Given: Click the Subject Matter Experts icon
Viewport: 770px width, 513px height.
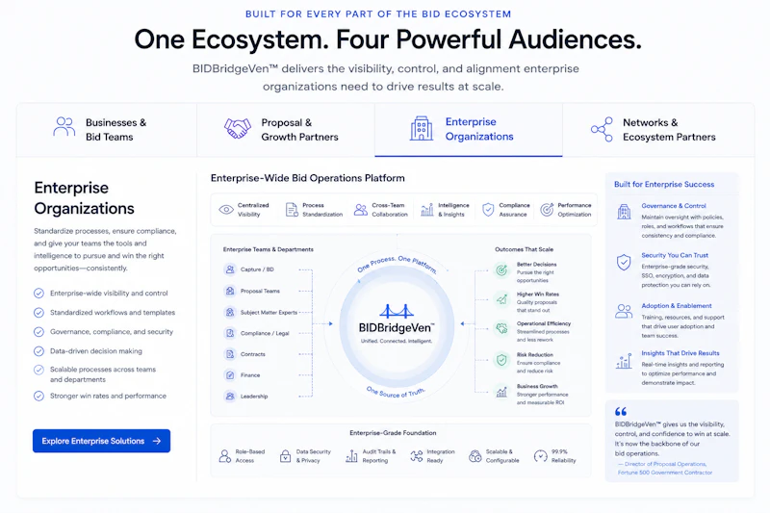Looking at the screenshot, I should pos(230,312).
